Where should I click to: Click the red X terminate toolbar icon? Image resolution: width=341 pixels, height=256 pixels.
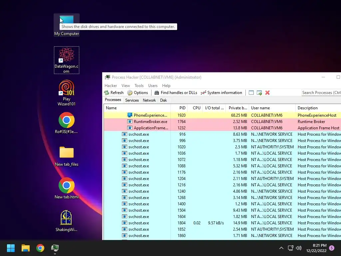pos(267,93)
